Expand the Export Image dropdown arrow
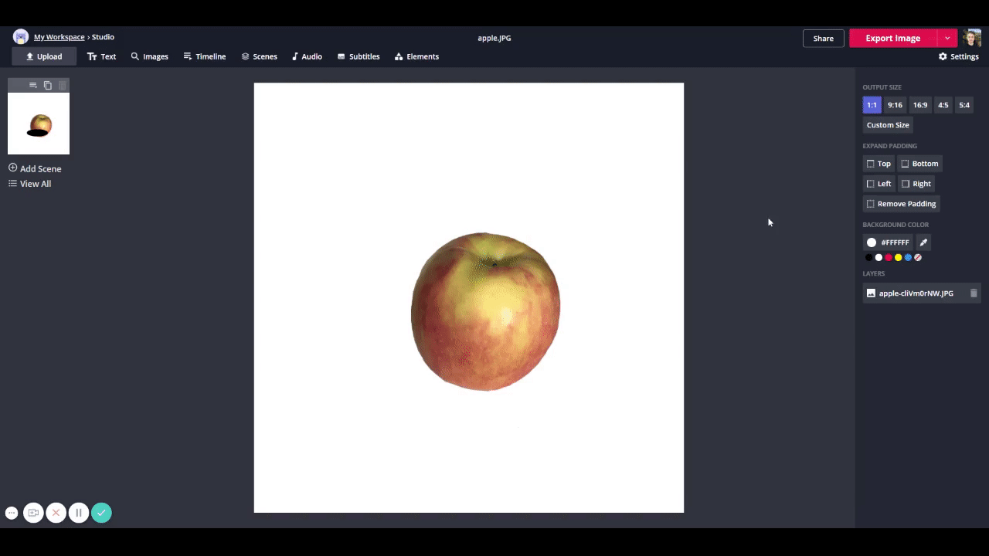The height and width of the screenshot is (556, 989). (947, 38)
